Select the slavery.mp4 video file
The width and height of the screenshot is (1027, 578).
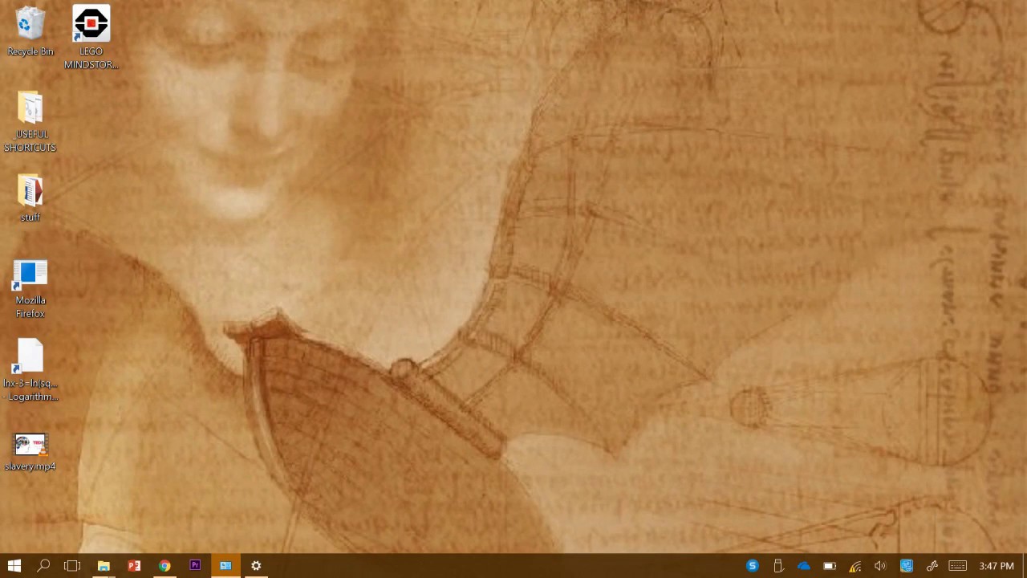coord(30,451)
